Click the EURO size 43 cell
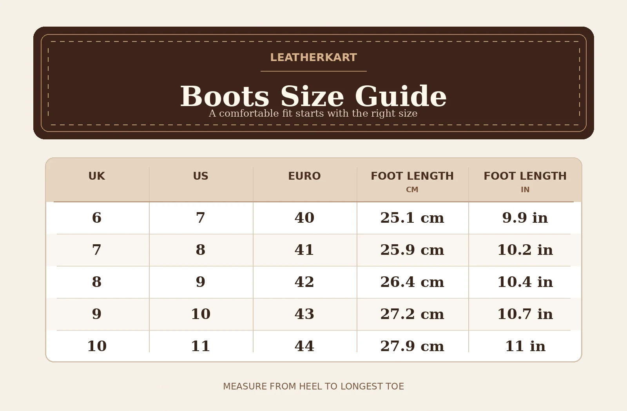Image resolution: width=627 pixels, height=411 pixels. click(x=304, y=314)
